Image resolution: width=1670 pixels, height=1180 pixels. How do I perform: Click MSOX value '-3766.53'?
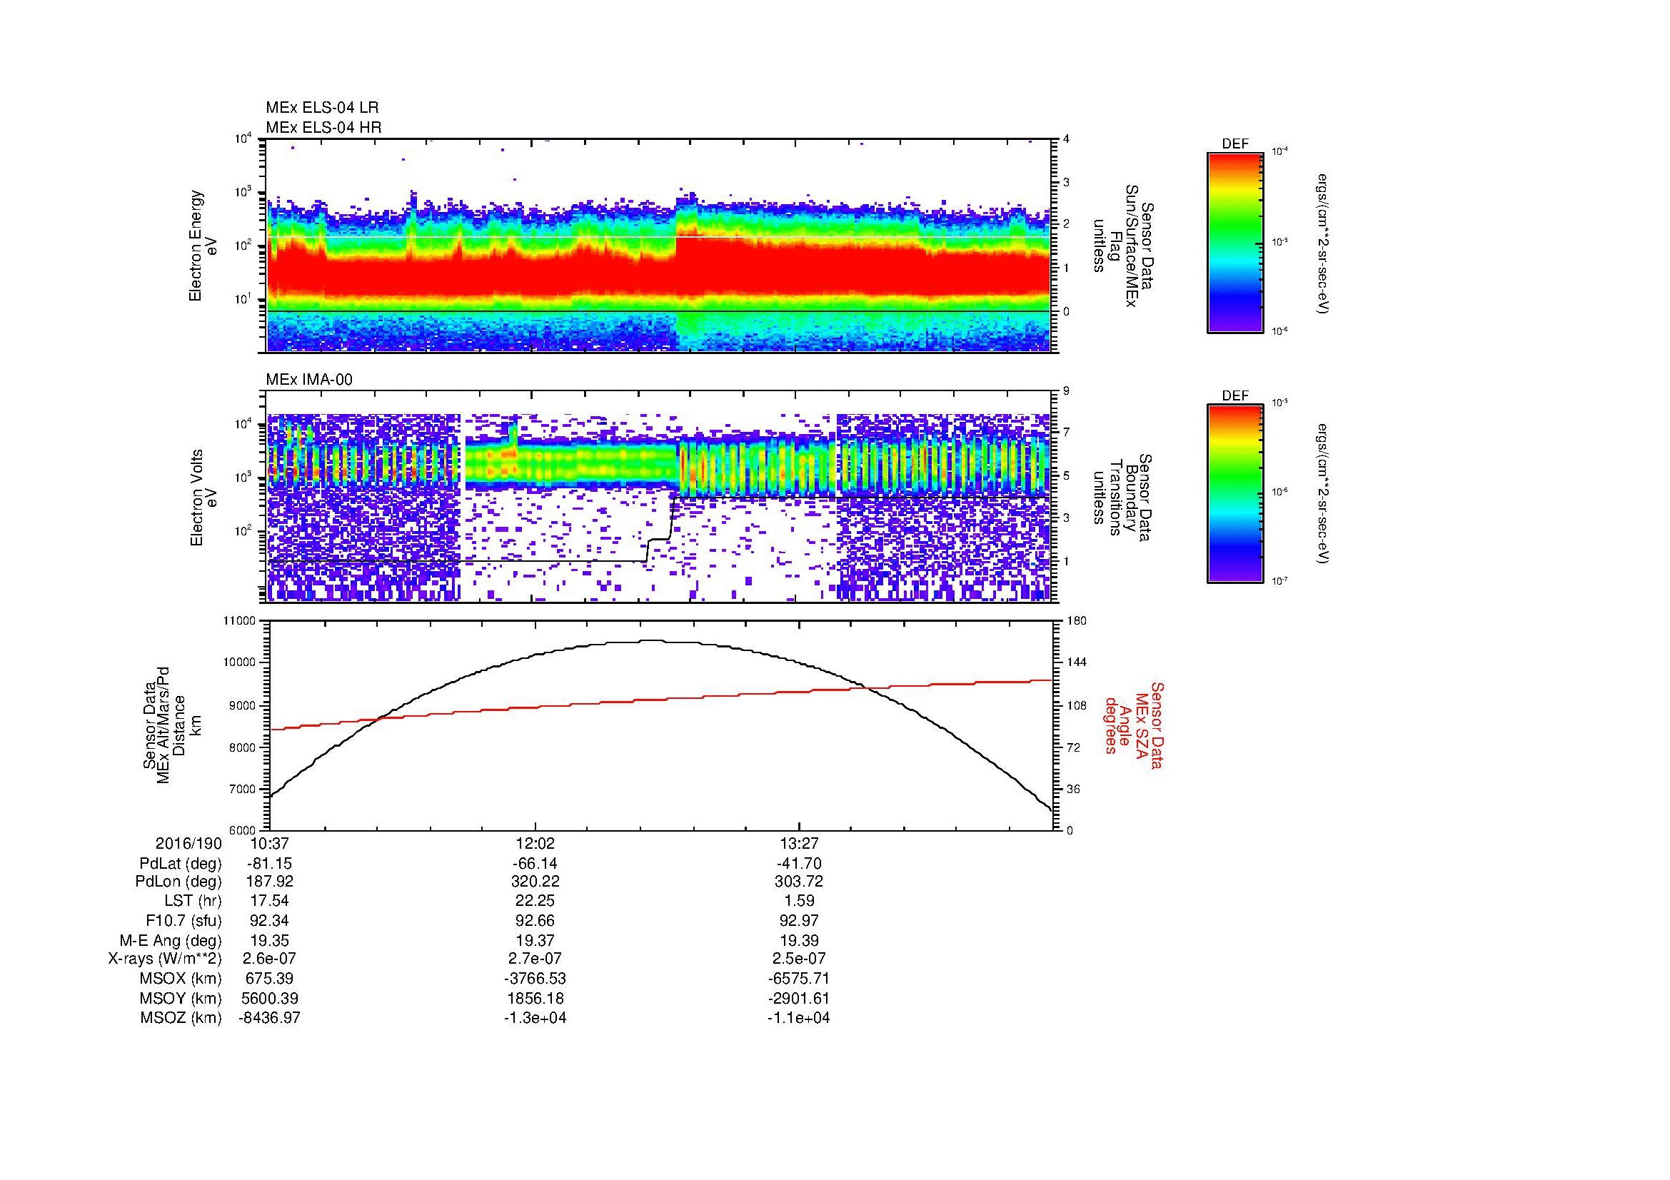[x=535, y=979]
